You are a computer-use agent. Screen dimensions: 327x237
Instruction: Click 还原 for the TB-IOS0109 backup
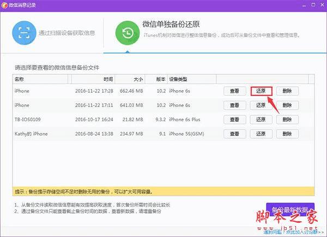click(x=261, y=120)
